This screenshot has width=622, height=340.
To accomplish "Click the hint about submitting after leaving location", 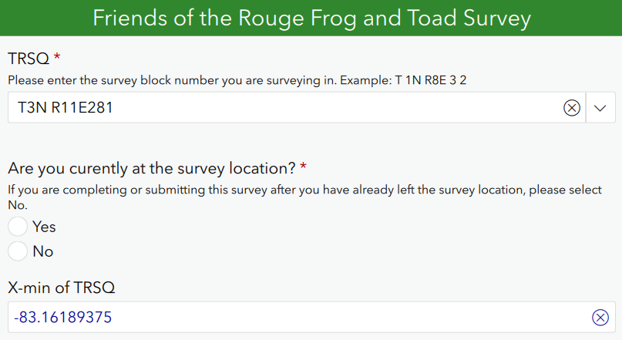I will click(x=304, y=190).
